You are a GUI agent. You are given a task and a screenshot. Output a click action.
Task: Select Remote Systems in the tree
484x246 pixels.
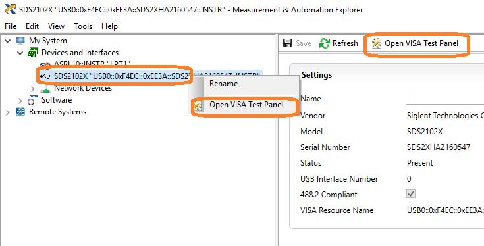pos(57,112)
